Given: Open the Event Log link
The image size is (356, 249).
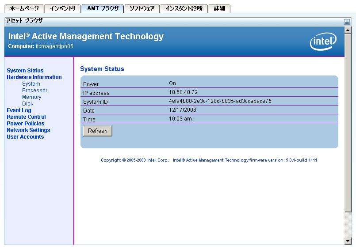Looking at the screenshot, I should pos(19,110).
